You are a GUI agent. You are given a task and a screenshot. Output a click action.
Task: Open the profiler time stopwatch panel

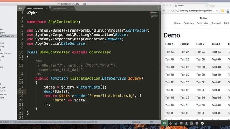[170, 123]
